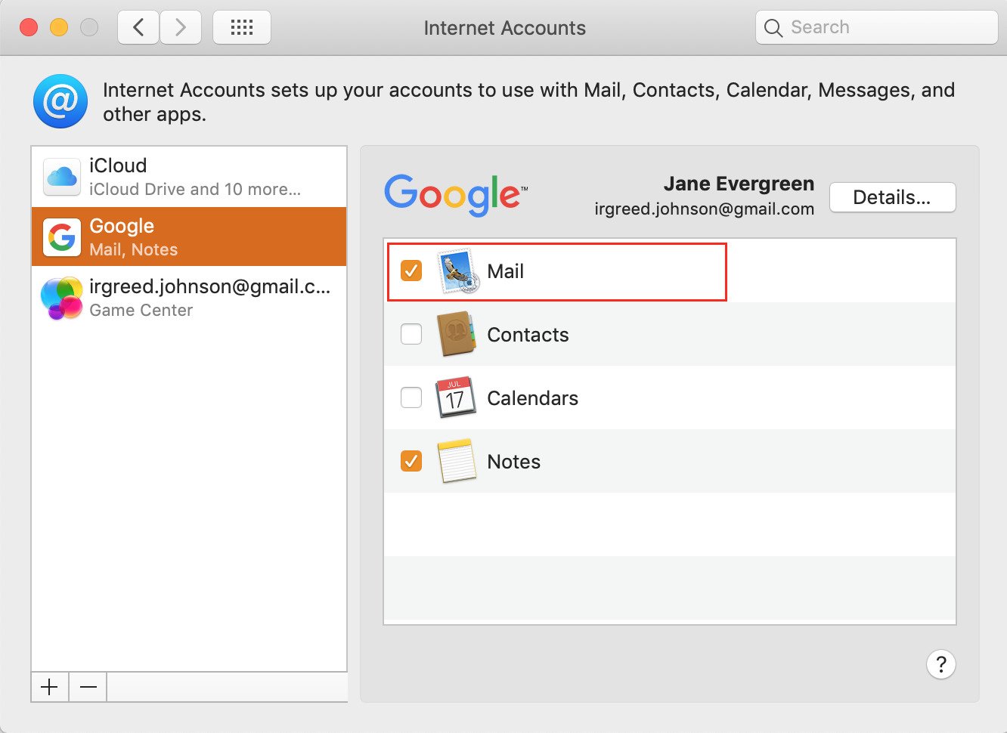Click the Contacts service label

pyautogui.click(x=528, y=335)
